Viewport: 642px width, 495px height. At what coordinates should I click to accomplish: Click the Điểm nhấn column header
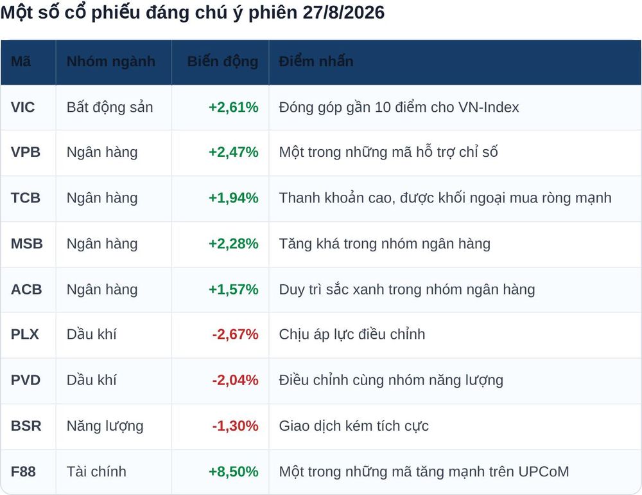(316, 62)
